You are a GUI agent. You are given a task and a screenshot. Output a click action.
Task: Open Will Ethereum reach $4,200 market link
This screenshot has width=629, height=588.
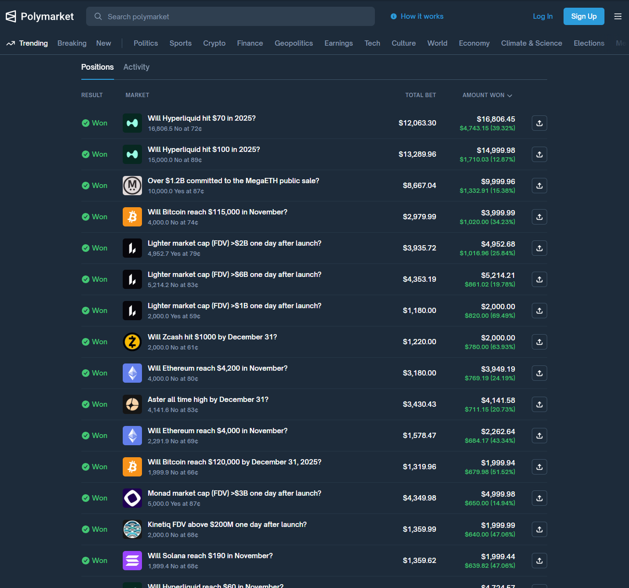[218, 368]
